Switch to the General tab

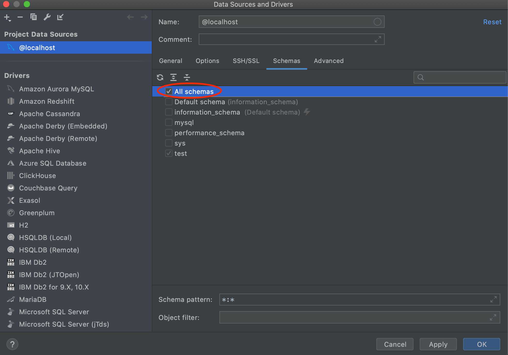point(171,61)
